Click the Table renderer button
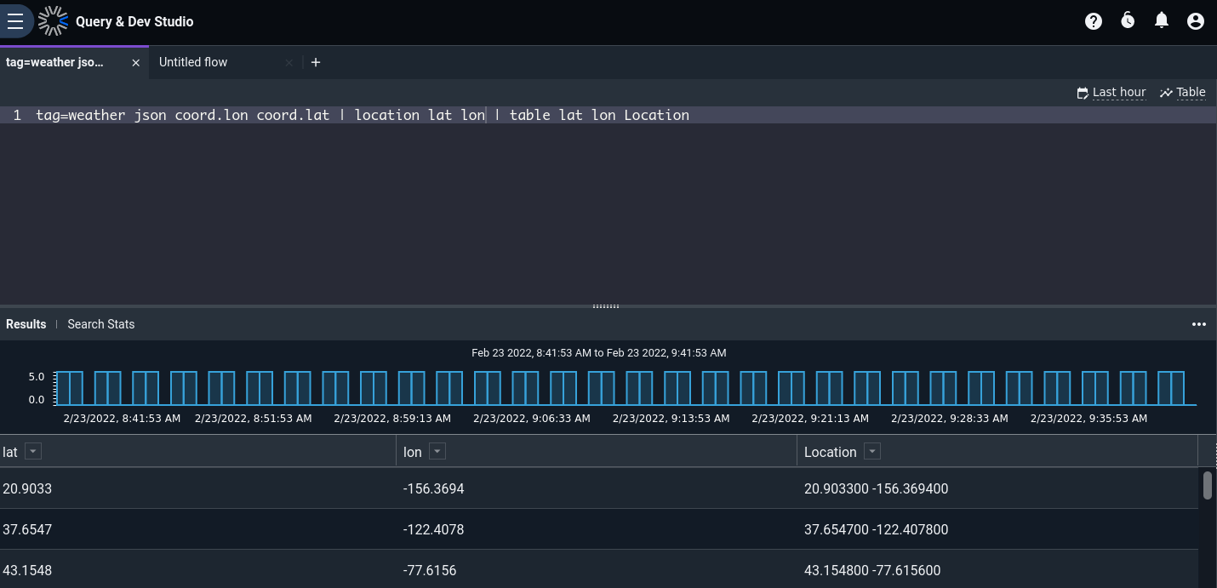The height and width of the screenshot is (588, 1217). tap(1183, 93)
